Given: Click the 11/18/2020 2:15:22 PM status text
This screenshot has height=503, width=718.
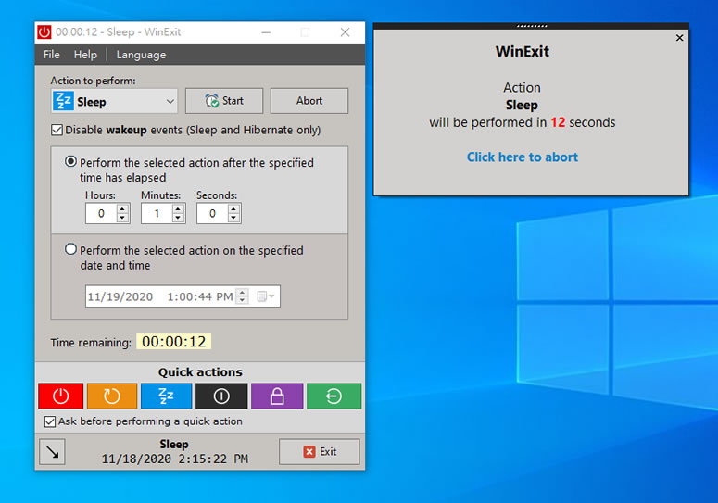Looking at the screenshot, I should point(174,459).
